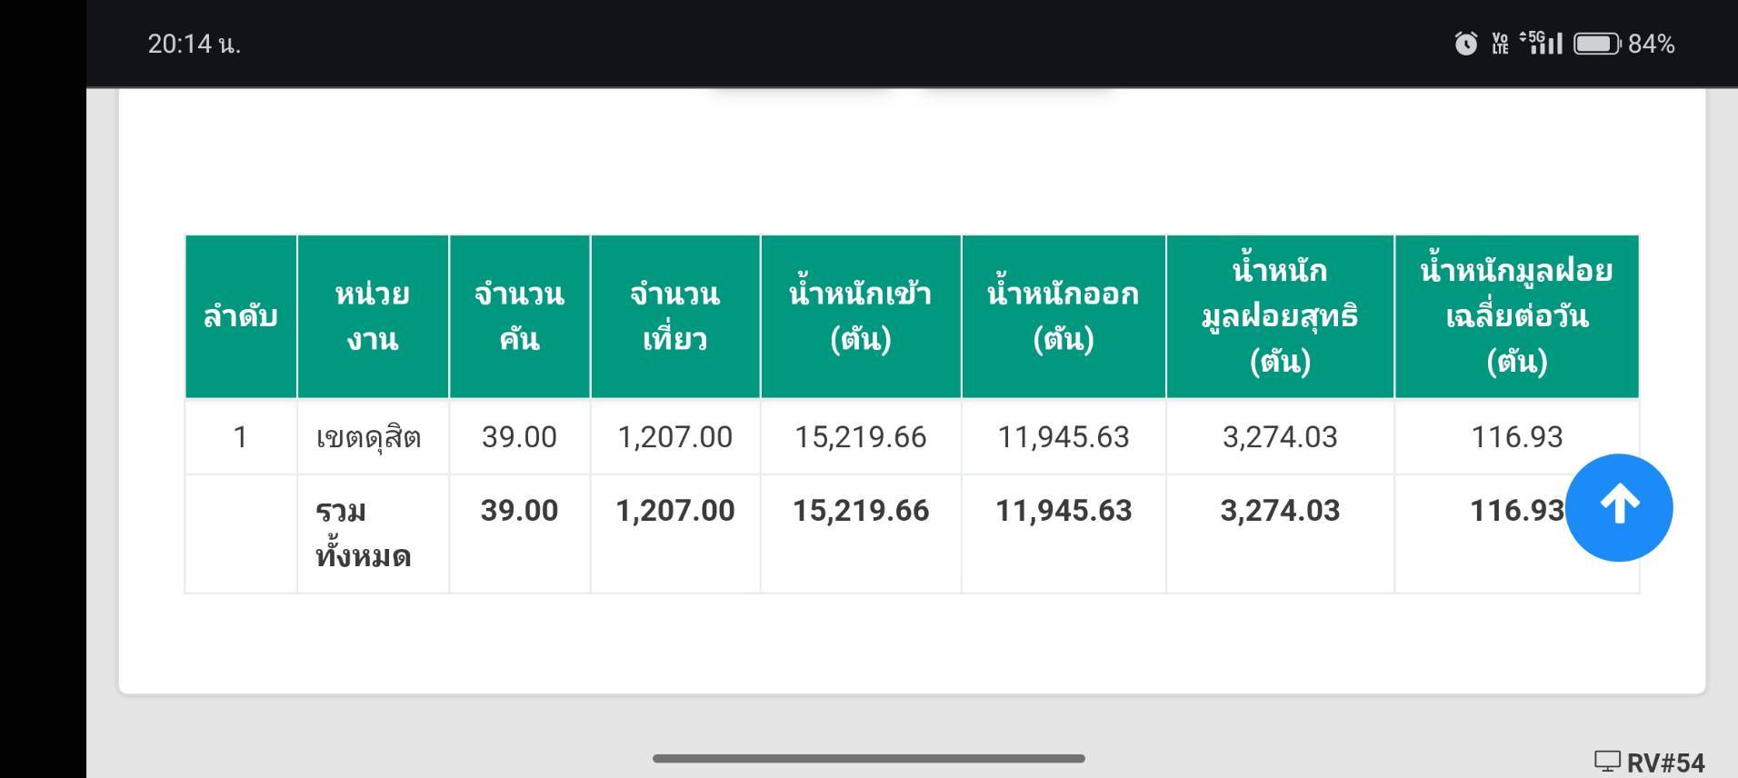
Task: Tap the bottom navigation gesture bar
Action: point(868,758)
